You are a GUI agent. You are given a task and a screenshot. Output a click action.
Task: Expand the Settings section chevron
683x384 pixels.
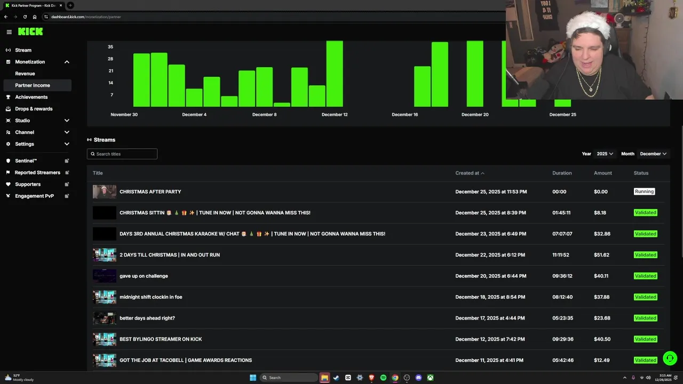pos(67,144)
